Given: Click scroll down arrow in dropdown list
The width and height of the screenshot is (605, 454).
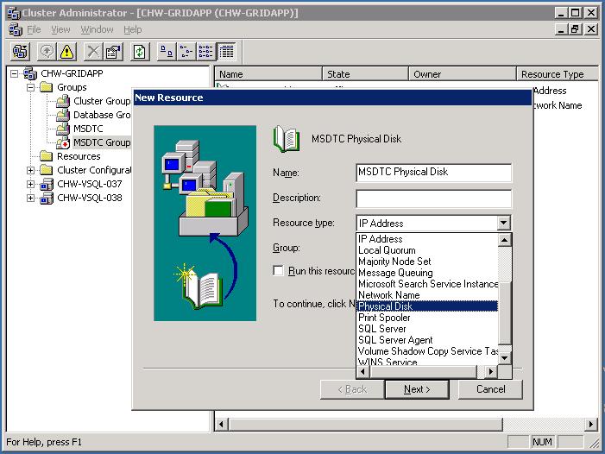Looking at the screenshot, I should click(x=505, y=358).
